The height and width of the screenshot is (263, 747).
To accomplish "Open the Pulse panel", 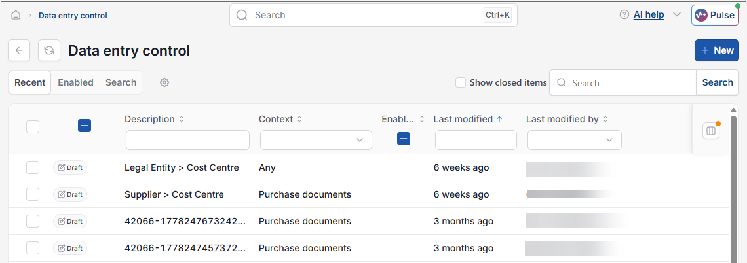I will 715,15.
